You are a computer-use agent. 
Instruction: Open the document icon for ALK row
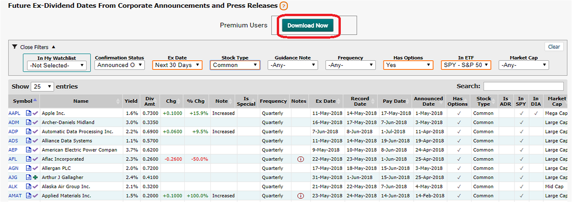tap(29, 187)
